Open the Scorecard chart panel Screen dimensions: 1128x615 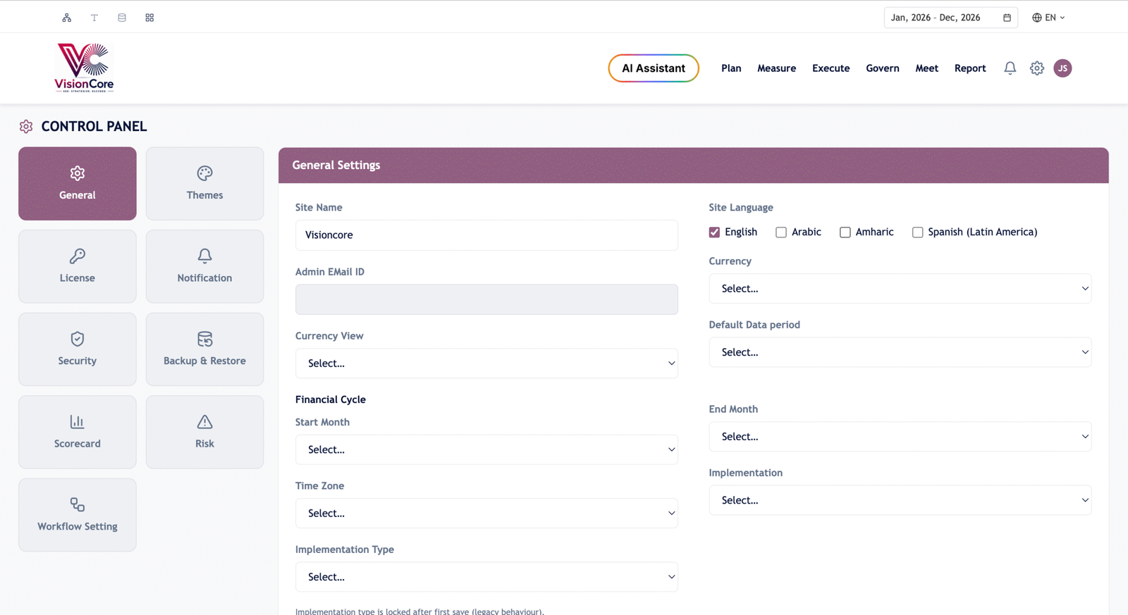pos(78,432)
